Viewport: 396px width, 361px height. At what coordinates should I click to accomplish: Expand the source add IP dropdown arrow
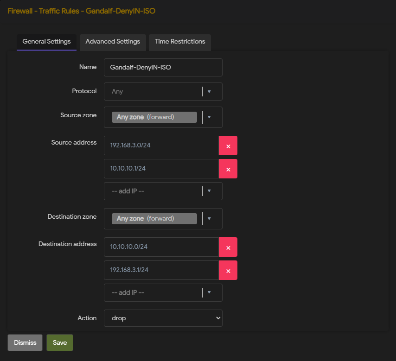[x=209, y=191]
